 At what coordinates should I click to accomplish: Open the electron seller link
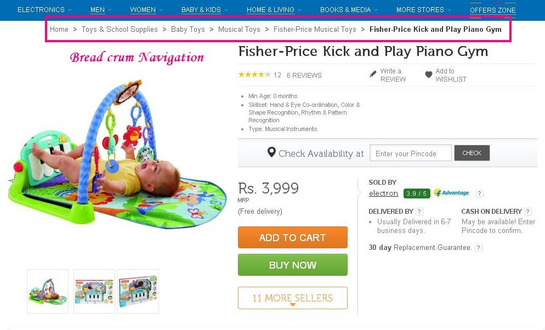pyautogui.click(x=383, y=194)
